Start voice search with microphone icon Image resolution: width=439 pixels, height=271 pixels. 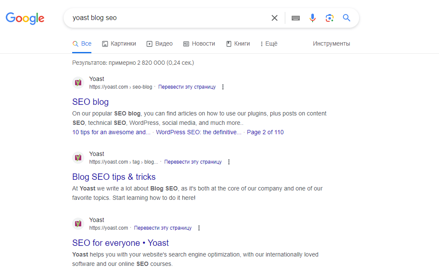[313, 18]
